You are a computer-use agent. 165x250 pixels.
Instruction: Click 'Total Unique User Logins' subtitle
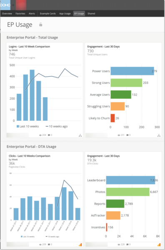click(x=22, y=58)
